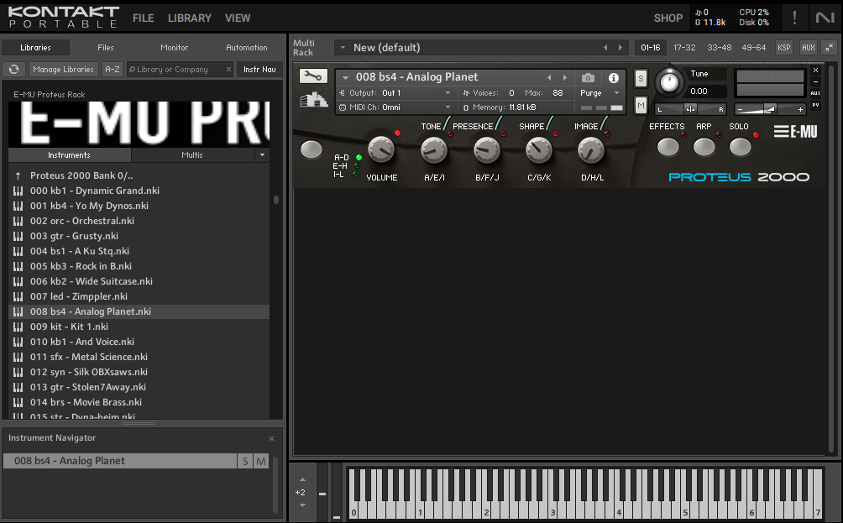The width and height of the screenshot is (843, 523).
Task: Toggle AUX rack button
Action: point(808,47)
